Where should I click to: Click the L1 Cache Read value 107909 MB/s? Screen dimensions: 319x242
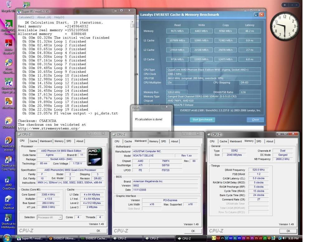pos(177,41)
